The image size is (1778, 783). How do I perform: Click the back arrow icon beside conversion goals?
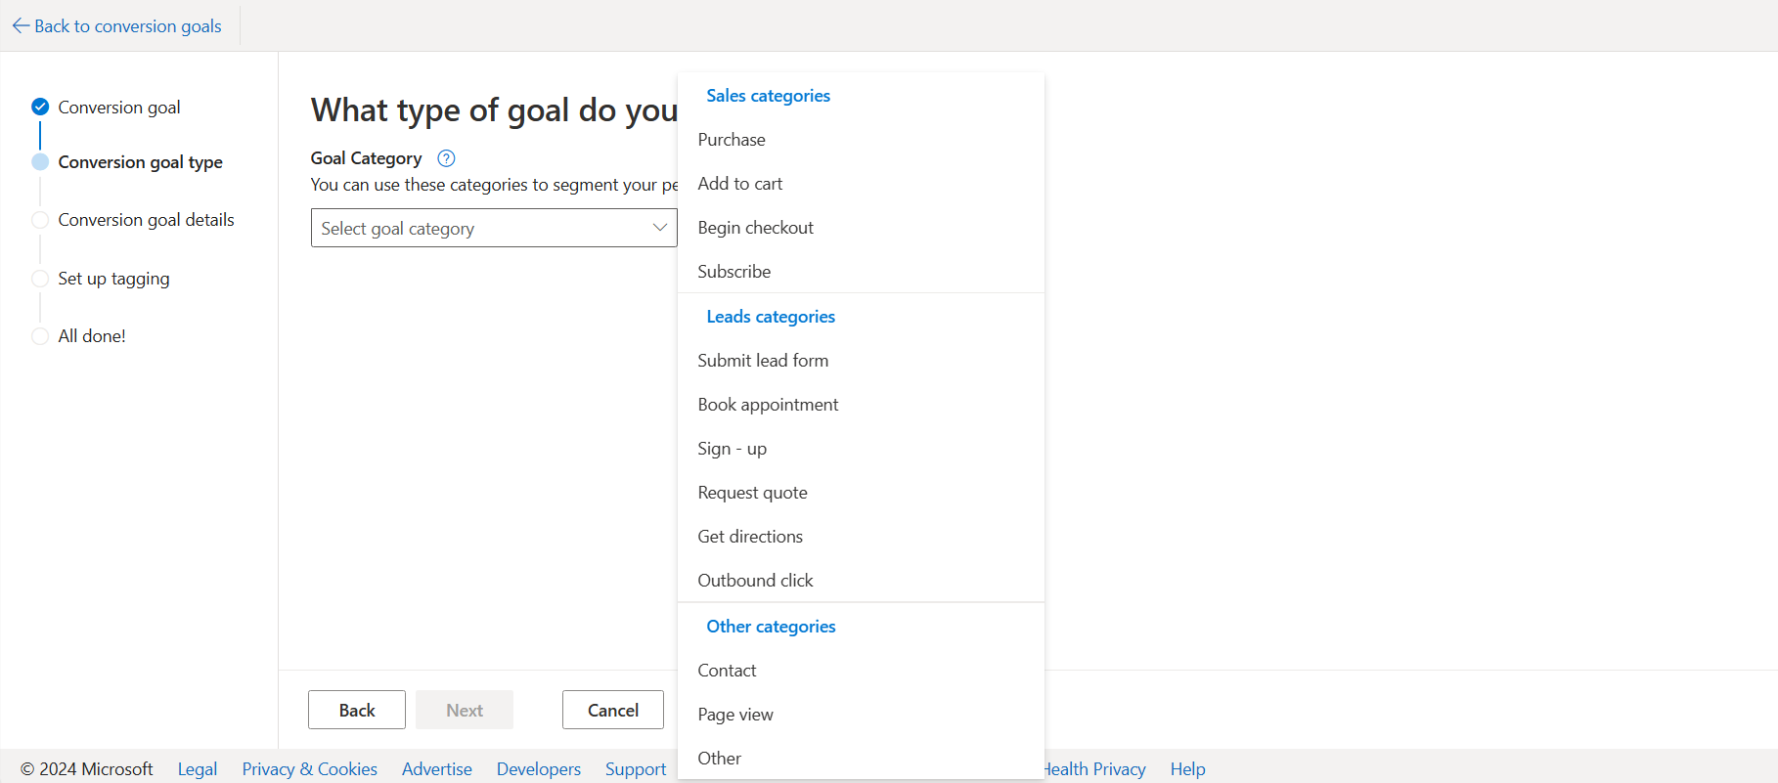click(x=21, y=26)
